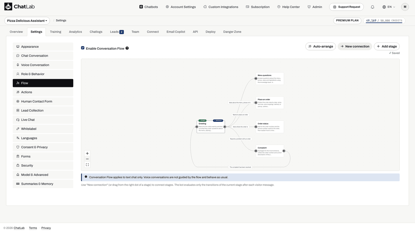
Task: Open Lead Collection in the settings sidebar
Action: coord(43,110)
